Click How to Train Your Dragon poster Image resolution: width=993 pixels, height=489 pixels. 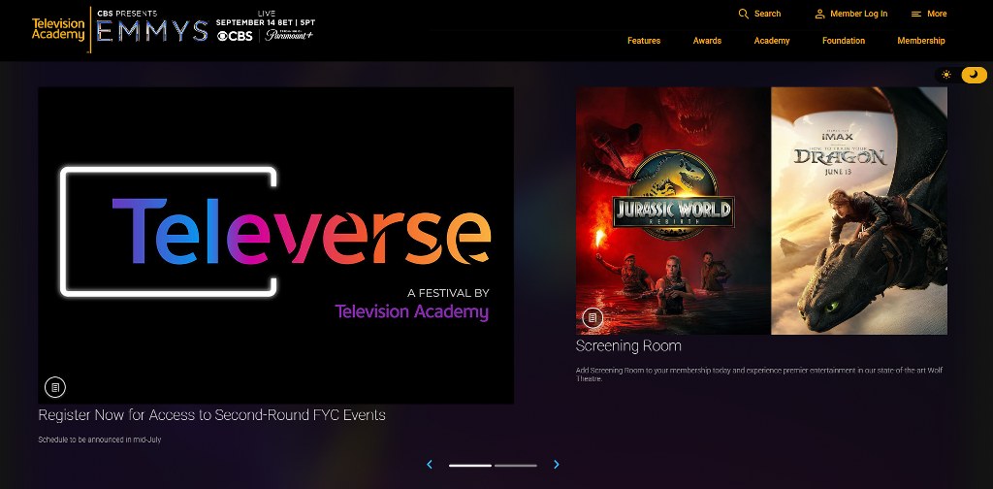859,211
